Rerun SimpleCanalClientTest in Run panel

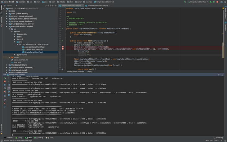tap(5, 78)
